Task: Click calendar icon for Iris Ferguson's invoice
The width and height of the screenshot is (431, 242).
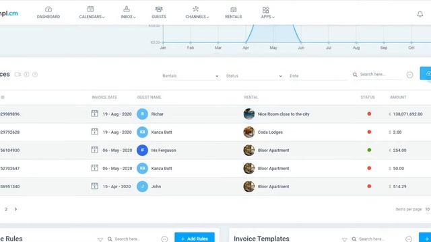Action: click(x=94, y=150)
